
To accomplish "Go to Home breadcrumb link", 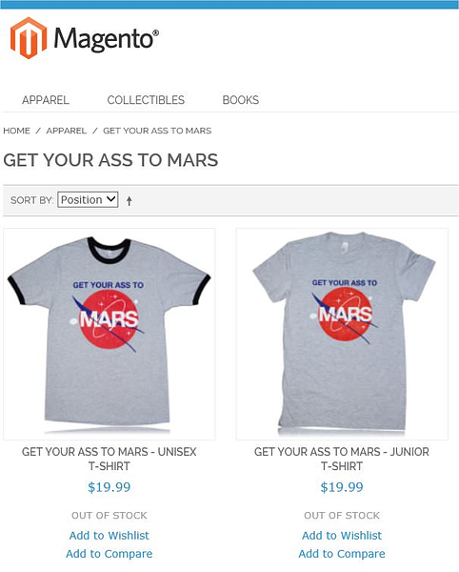I will point(17,131).
